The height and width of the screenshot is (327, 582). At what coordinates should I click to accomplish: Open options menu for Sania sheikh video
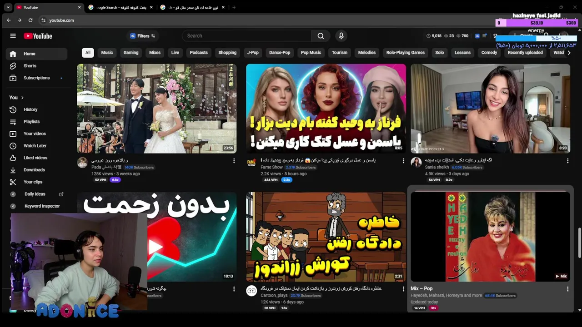(x=567, y=161)
